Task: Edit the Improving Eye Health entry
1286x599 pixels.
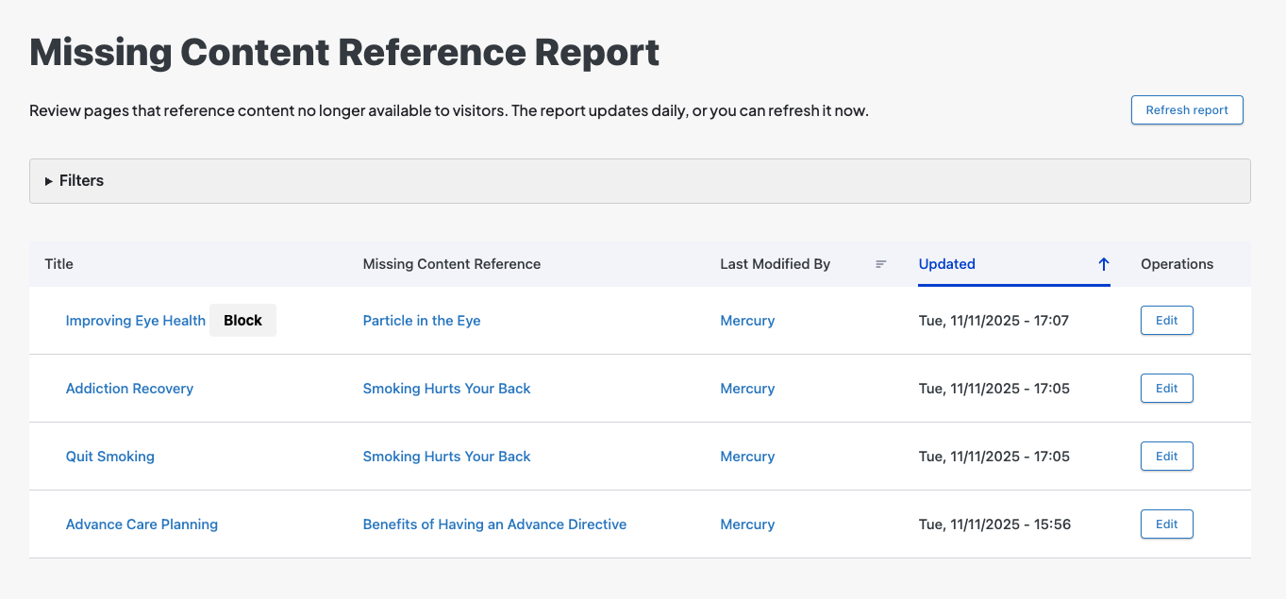Action: pos(1166,321)
